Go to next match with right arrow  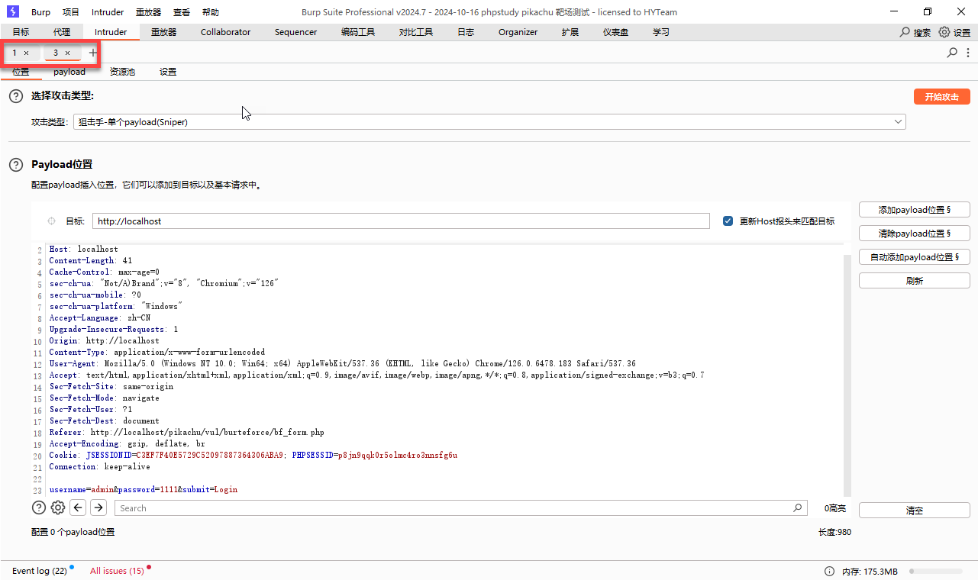pos(98,508)
